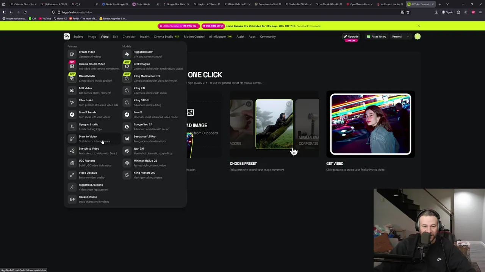Screen dimensions: 485x272
Task: Bookmark this page with the star icon
Action: click(408, 12)
